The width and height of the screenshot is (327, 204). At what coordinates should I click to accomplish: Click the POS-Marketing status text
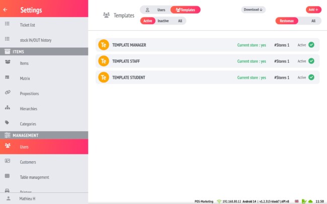(204, 201)
